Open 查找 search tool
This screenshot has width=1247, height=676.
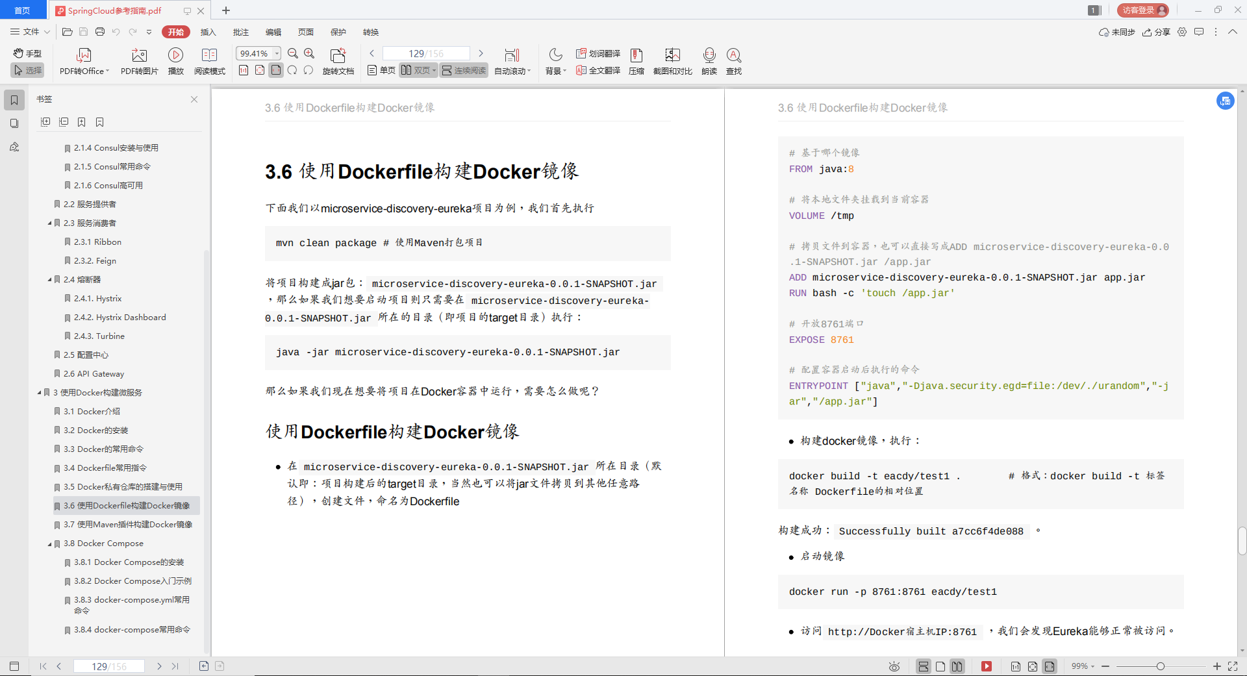tap(734, 62)
